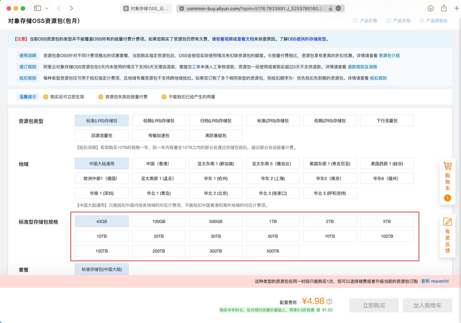Open the 资源包介绍 link
The image size is (461, 323).
pos(388,55)
